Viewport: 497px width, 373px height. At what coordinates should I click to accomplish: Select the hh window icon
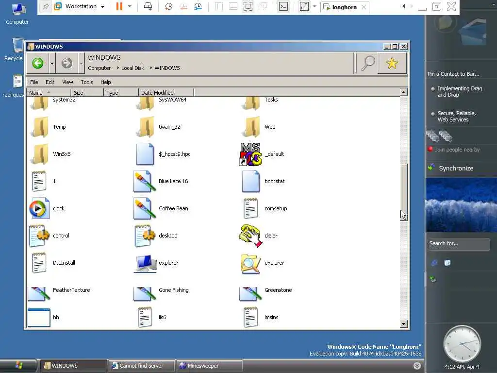[39, 318]
